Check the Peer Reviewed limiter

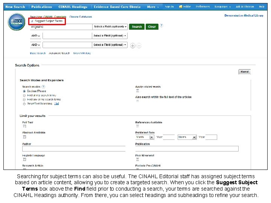click(138, 159)
